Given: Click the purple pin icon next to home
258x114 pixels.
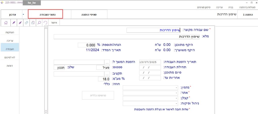Looking at the screenshot, I should pyautogui.click(x=13, y=23).
